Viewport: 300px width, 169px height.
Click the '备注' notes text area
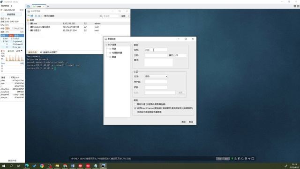[x=158, y=62]
